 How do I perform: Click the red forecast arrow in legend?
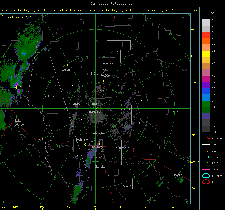click(x=206, y=138)
